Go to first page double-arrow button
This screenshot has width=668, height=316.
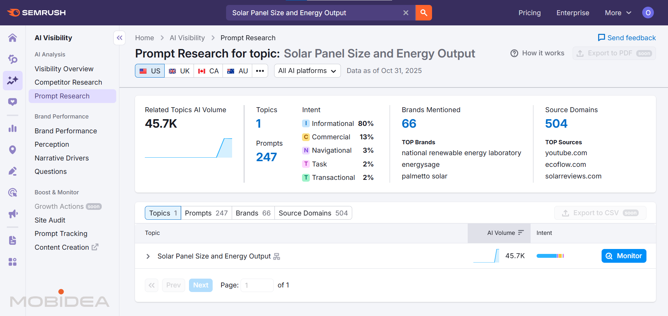(152, 285)
